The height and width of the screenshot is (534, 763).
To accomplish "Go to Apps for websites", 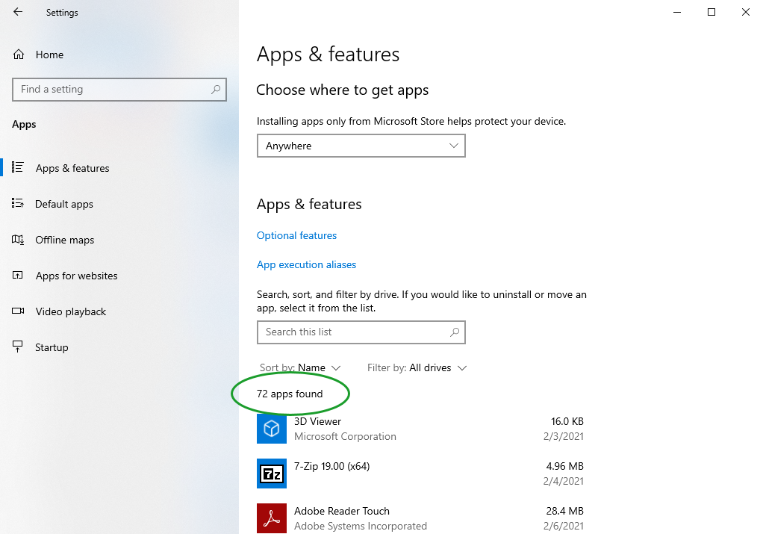I will pos(76,276).
